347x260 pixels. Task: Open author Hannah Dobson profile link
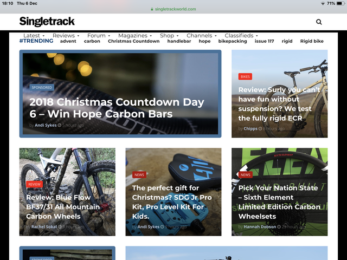[x=260, y=226]
